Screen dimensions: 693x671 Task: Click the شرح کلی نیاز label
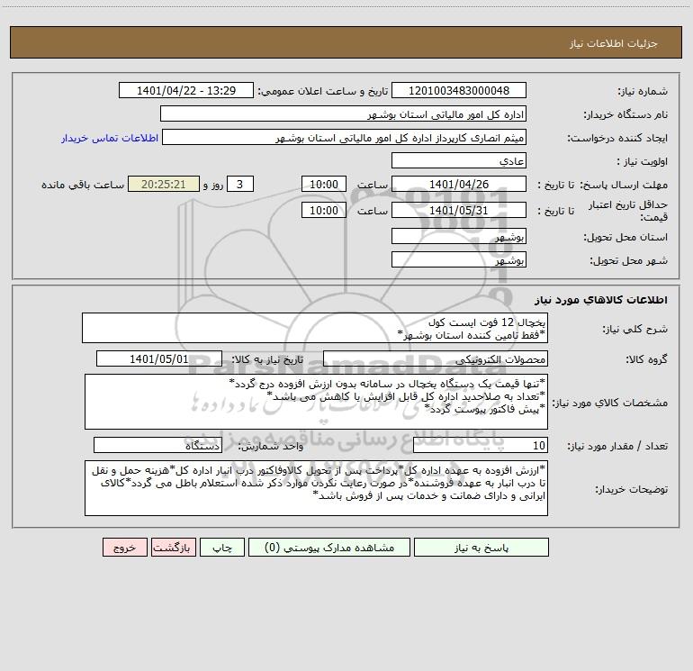click(x=635, y=329)
